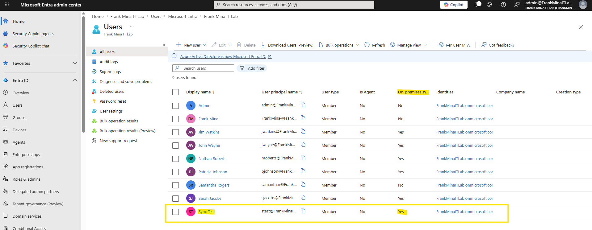Click Home breadcrumb link
The image size is (592, 230).
98,16
